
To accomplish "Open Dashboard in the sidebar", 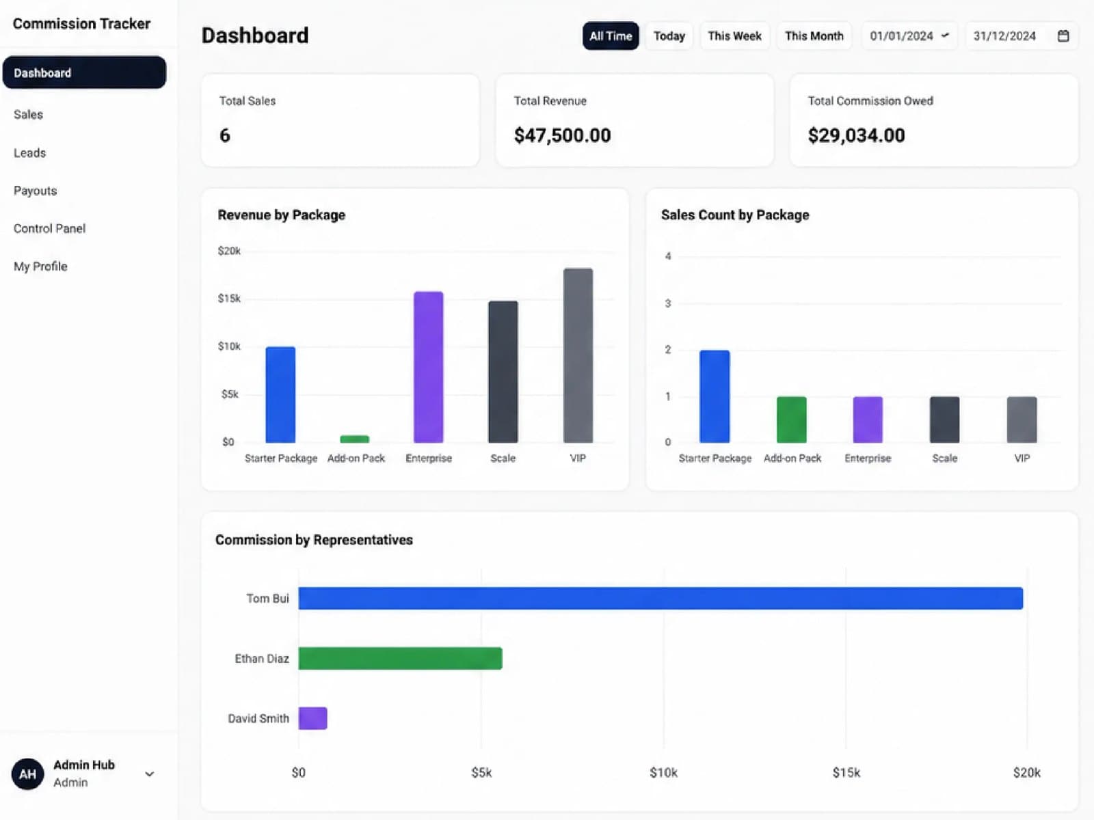I will click(84, 72).
